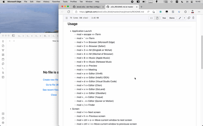Open the Raw file view
Screen dimensions: 203x126
[164, 18]
